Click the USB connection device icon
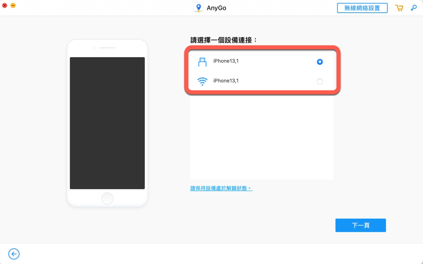The height and width of the screenshot is (264, 423). 202,62
